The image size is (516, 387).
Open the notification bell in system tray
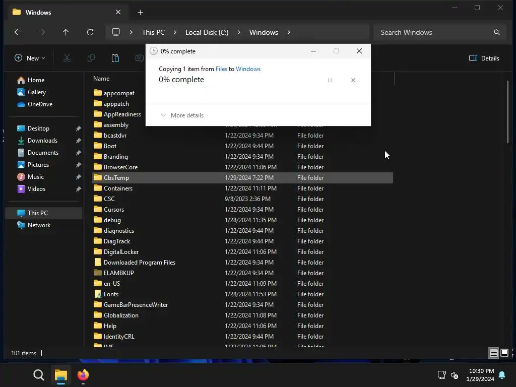point(502,375)
